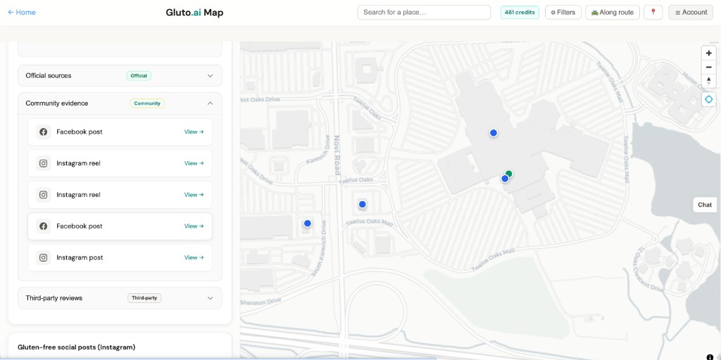Image resolution: width=721 pixels, height=360 pixels.
Task: Open the map attribution info icon
Action: (x=710, y=356)
